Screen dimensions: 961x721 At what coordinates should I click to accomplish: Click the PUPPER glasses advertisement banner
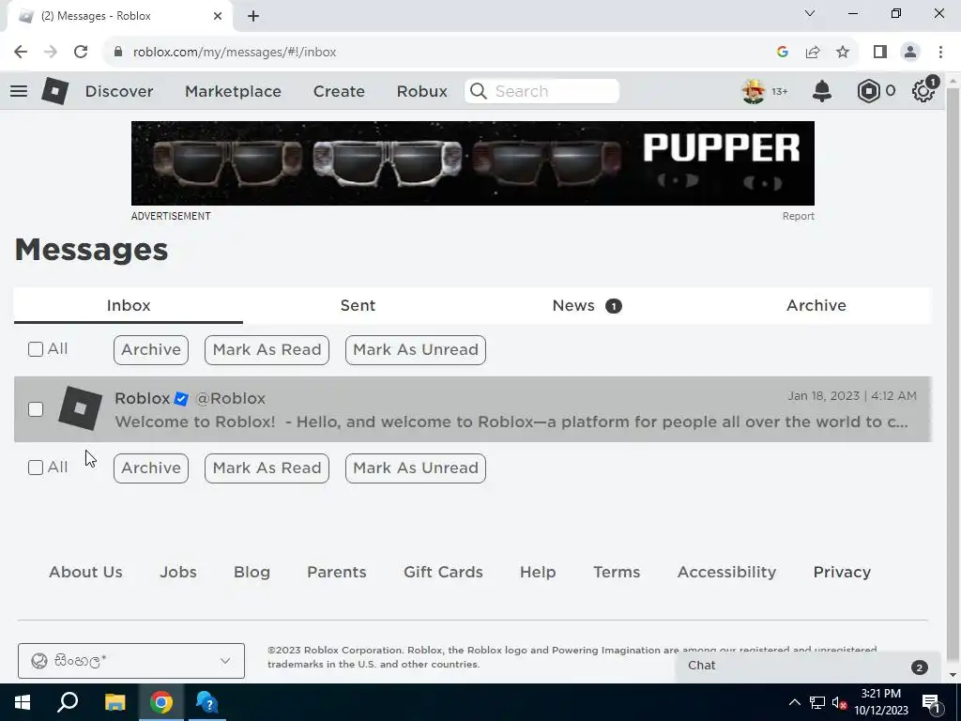click(x=473, y=163)
